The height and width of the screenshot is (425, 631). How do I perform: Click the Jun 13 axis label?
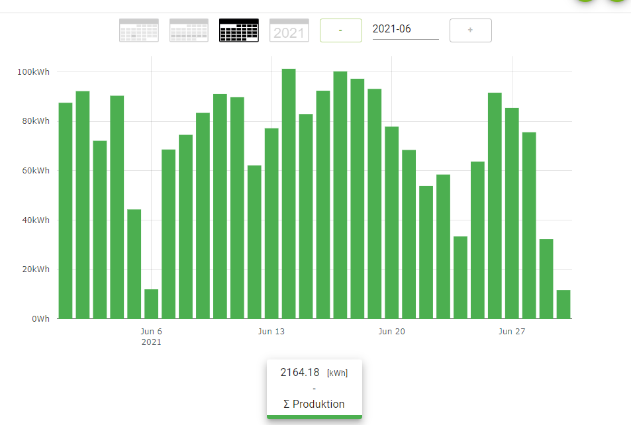point(271,331)
